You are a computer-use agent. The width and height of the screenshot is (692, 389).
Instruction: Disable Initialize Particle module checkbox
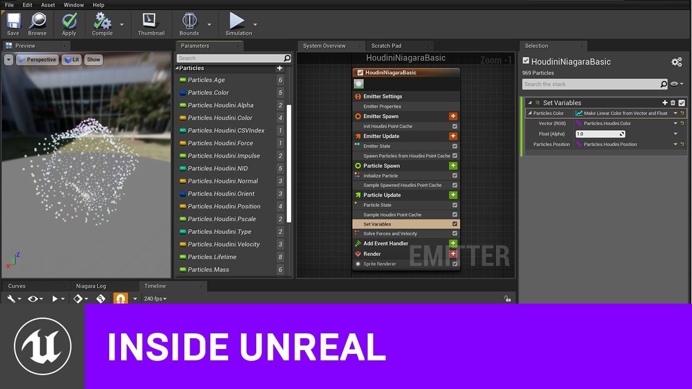click(x=455, y=176)
